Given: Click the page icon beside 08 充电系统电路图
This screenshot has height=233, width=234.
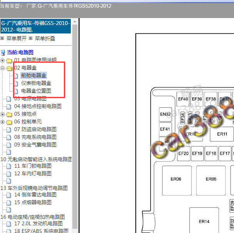Looking at the screenshot, I should [9, 137].
